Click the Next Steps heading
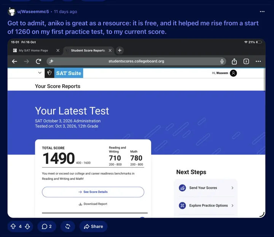274x237 pixels. click(191, 172)
